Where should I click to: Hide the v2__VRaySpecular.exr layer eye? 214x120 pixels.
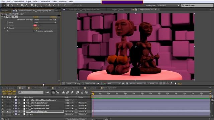click(x=2, y=103)
